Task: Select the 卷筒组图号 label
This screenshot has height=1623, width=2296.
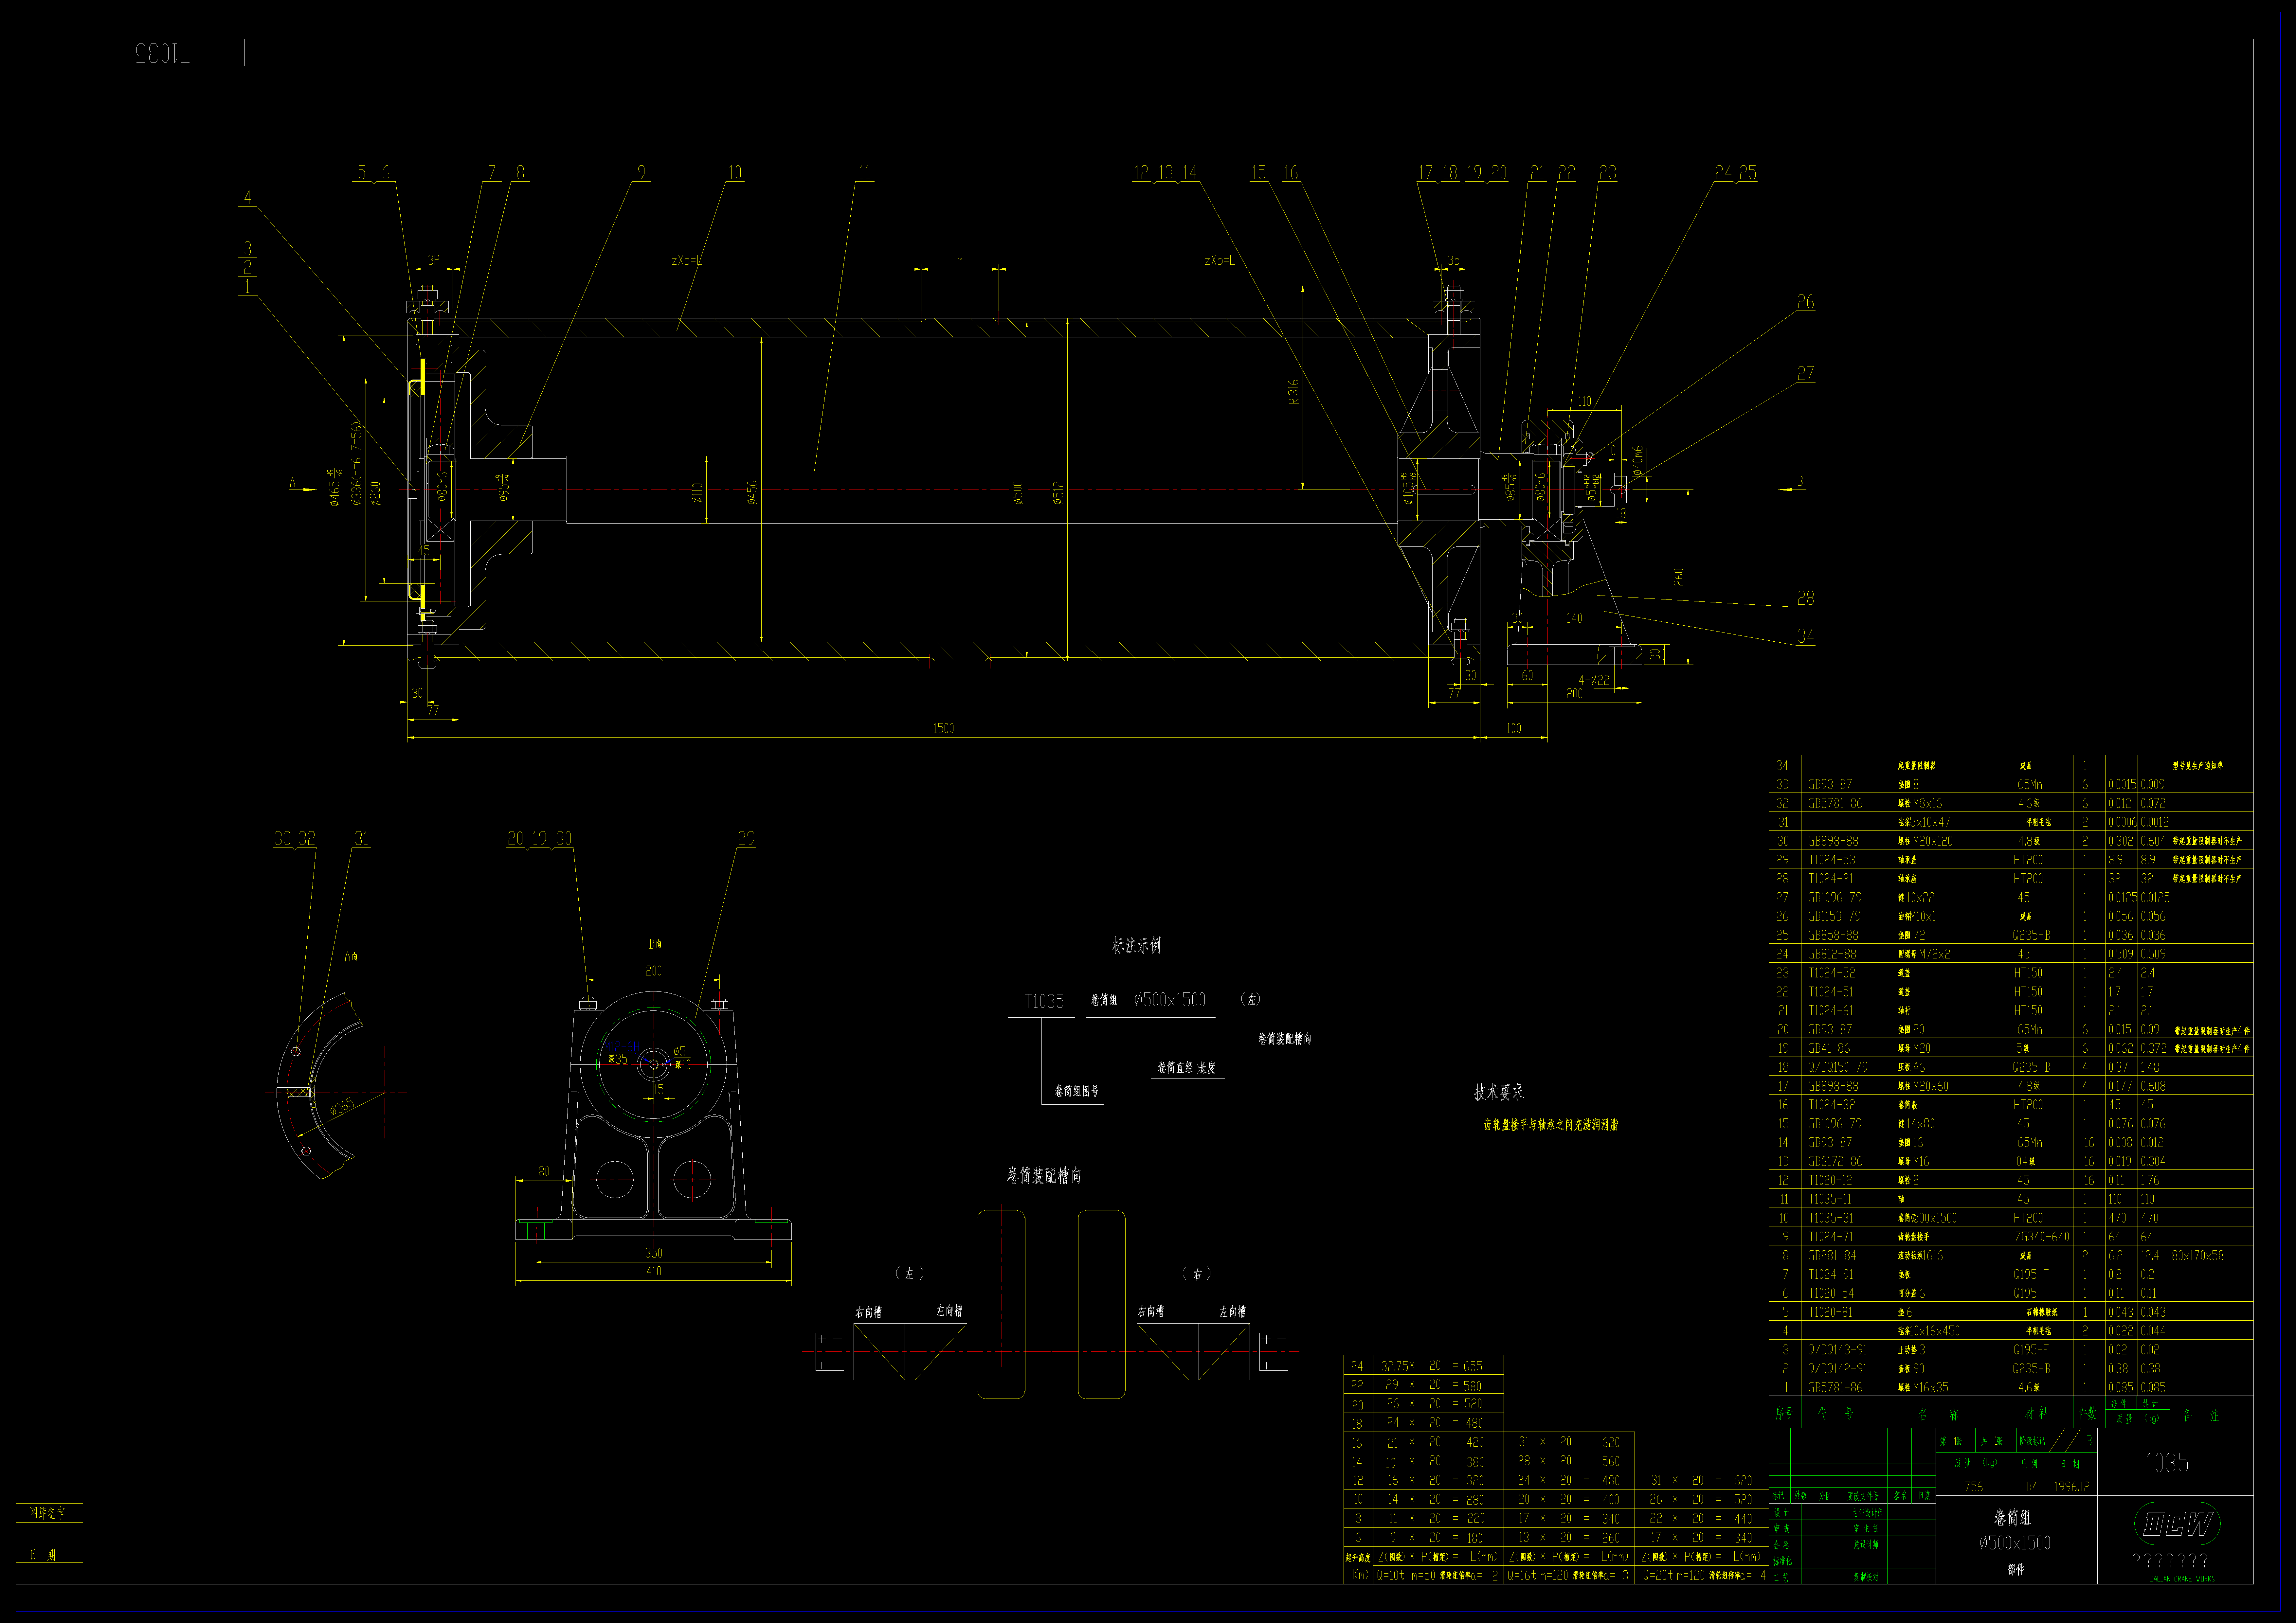Action: [1077, 1091]
